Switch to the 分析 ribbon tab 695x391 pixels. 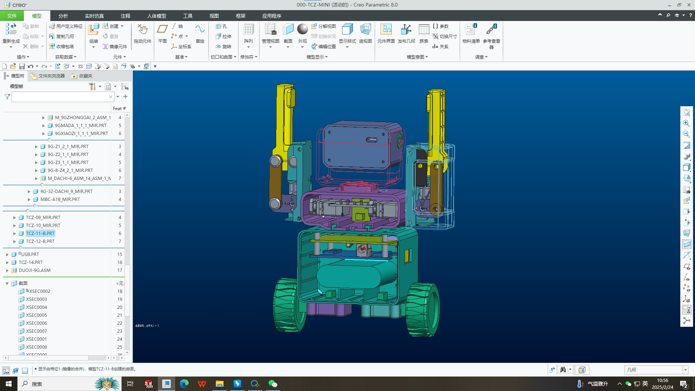63,16
